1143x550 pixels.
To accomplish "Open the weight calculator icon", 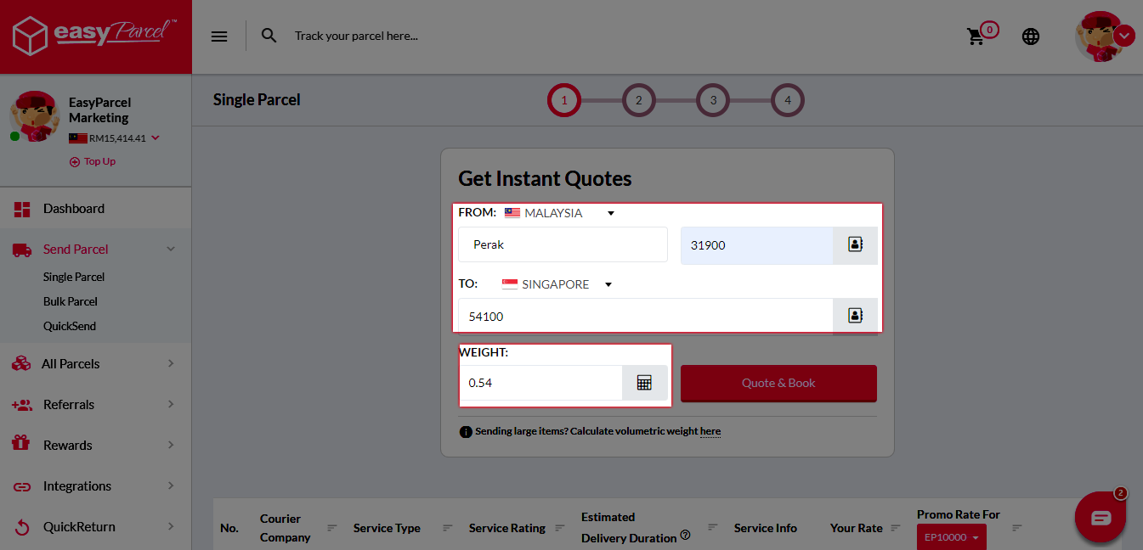I will pyautogui.click(x=645, y=383).
